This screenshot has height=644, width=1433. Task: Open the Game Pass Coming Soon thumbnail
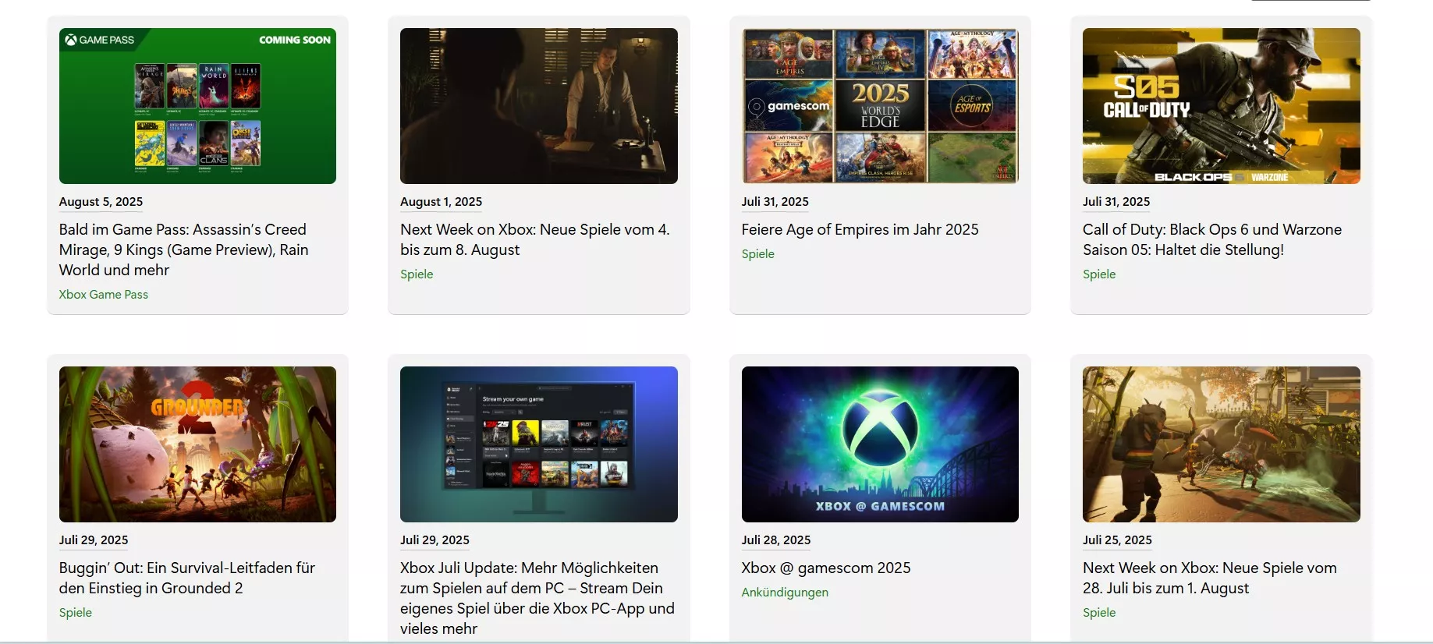pyautogui.click(x=197, y=106)
